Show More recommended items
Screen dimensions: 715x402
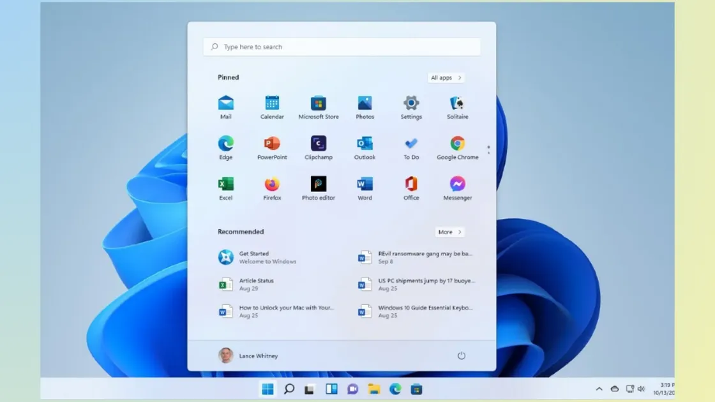tap(450, 232)
